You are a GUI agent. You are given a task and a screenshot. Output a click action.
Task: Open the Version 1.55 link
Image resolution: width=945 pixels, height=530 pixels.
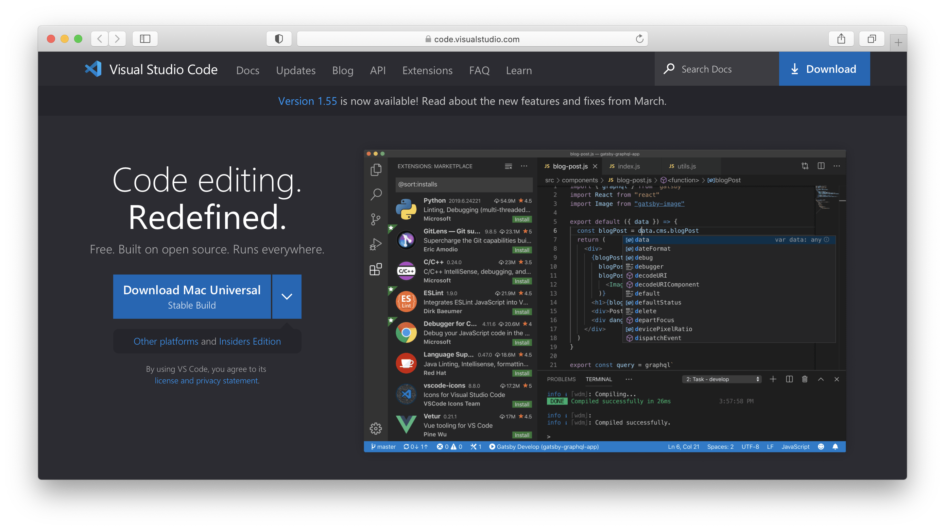[x=307, y=101]
